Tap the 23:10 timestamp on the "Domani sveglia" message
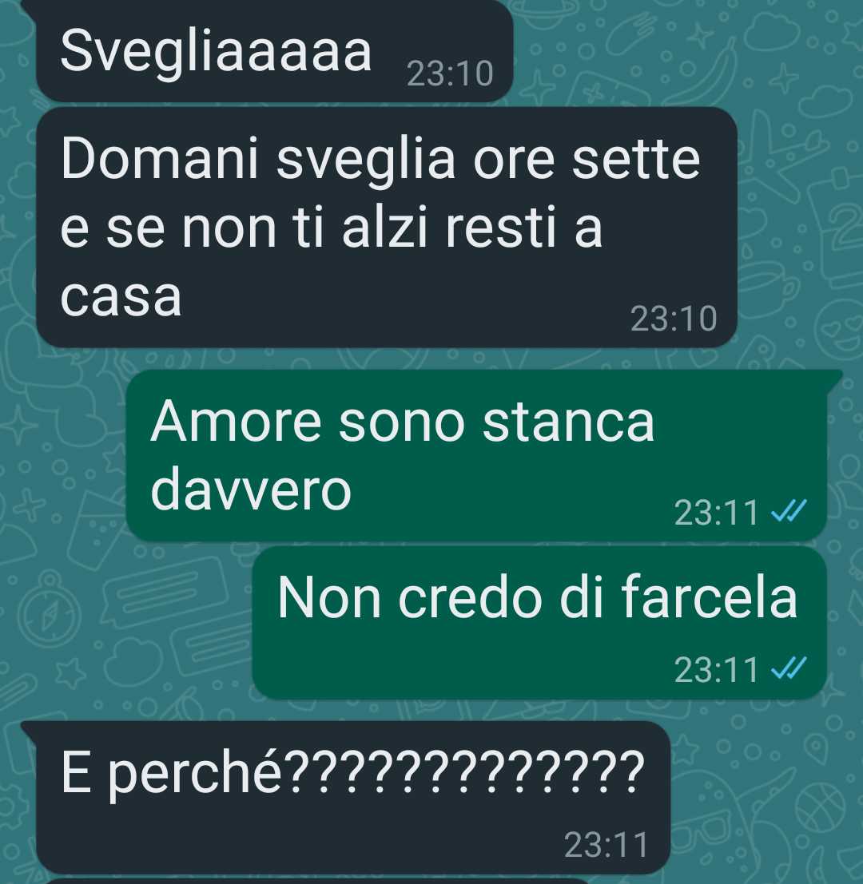The width and height of the screenshot is (863, 884). (x=674, y=319)
